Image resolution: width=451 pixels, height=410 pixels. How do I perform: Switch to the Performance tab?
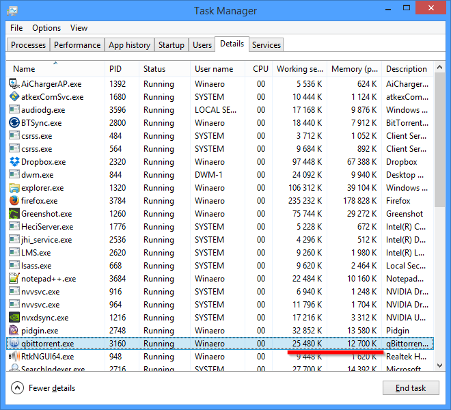pyautogui.click(x=77, y=45)
